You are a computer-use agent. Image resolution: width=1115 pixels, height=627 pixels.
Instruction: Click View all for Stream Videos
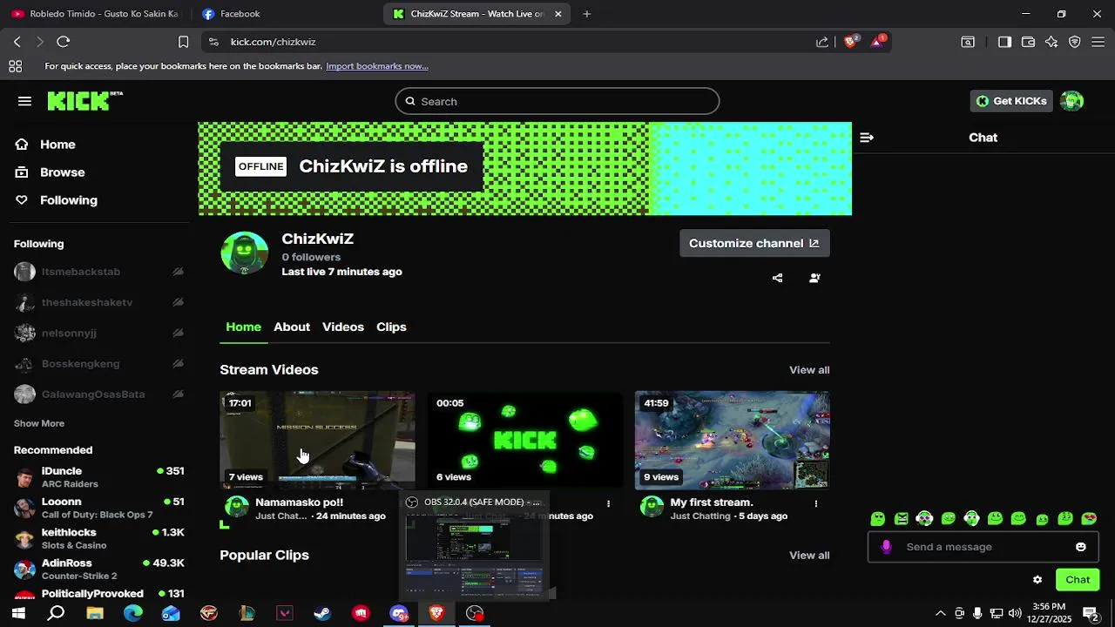[809, 370]
